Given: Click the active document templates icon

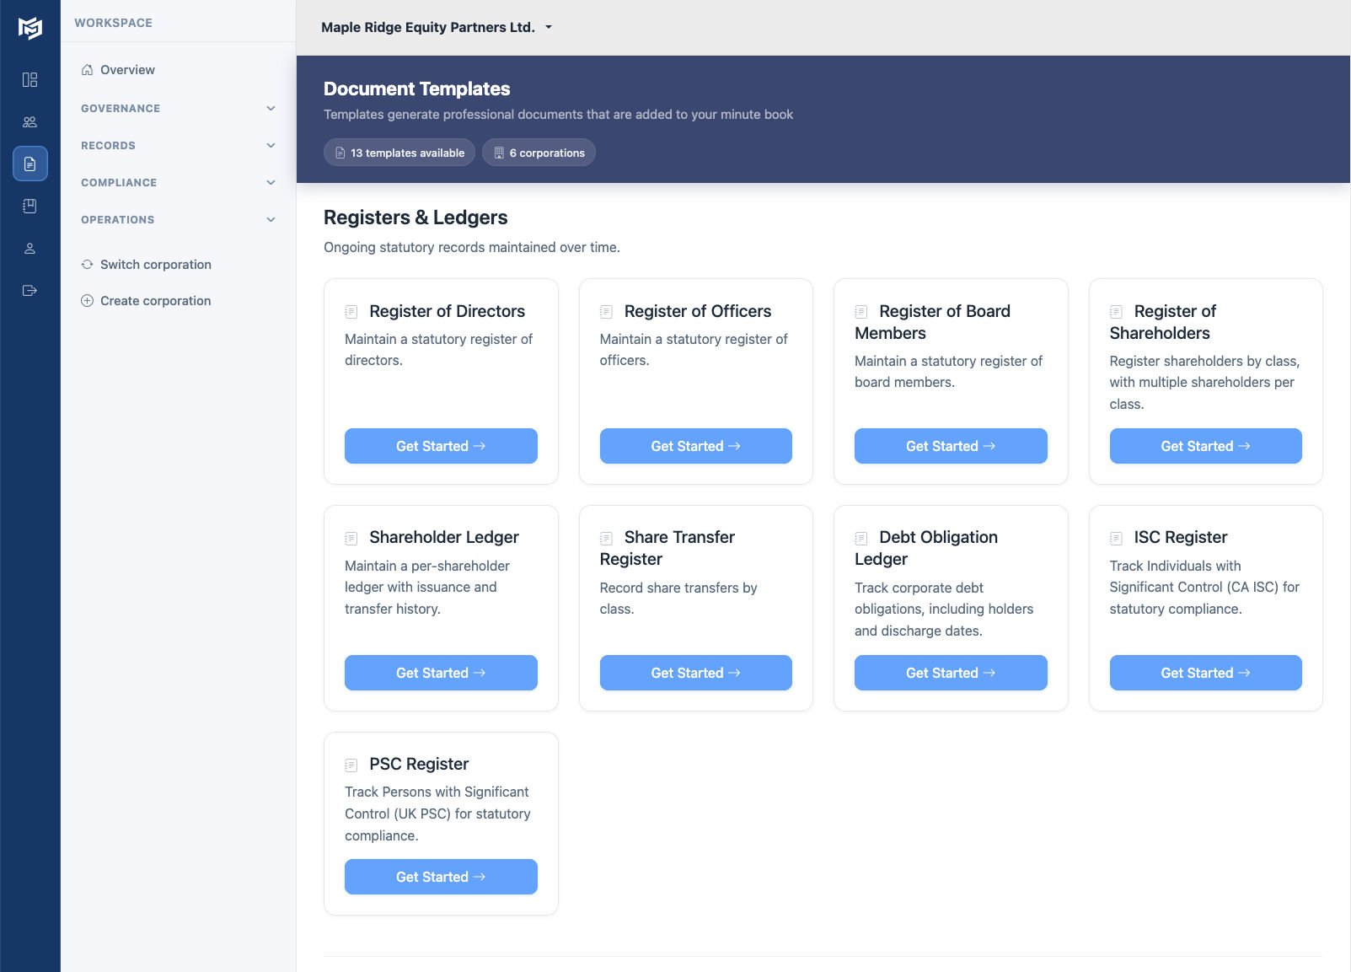Looking at the screenshot, I should click(x=29, y=164).
